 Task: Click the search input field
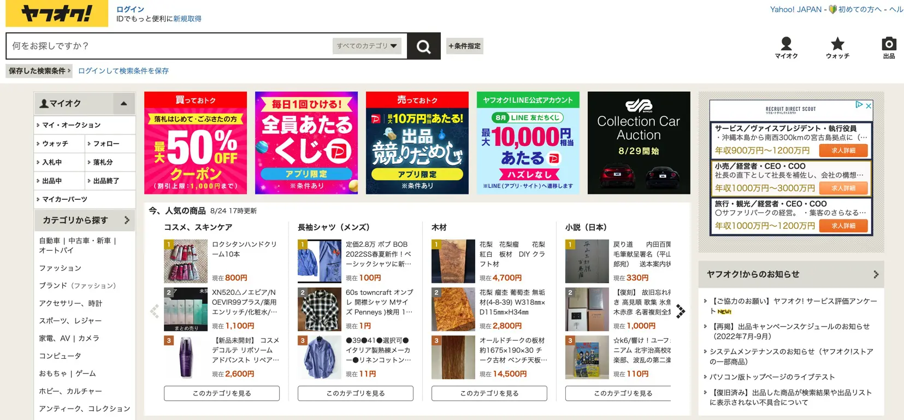pyautogui.click(x=169, y=46)
